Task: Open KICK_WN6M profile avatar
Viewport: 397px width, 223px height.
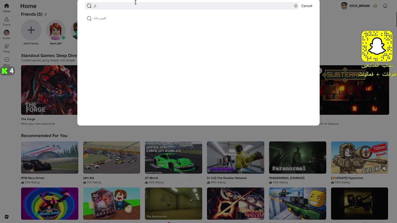Action: point(344,6)
